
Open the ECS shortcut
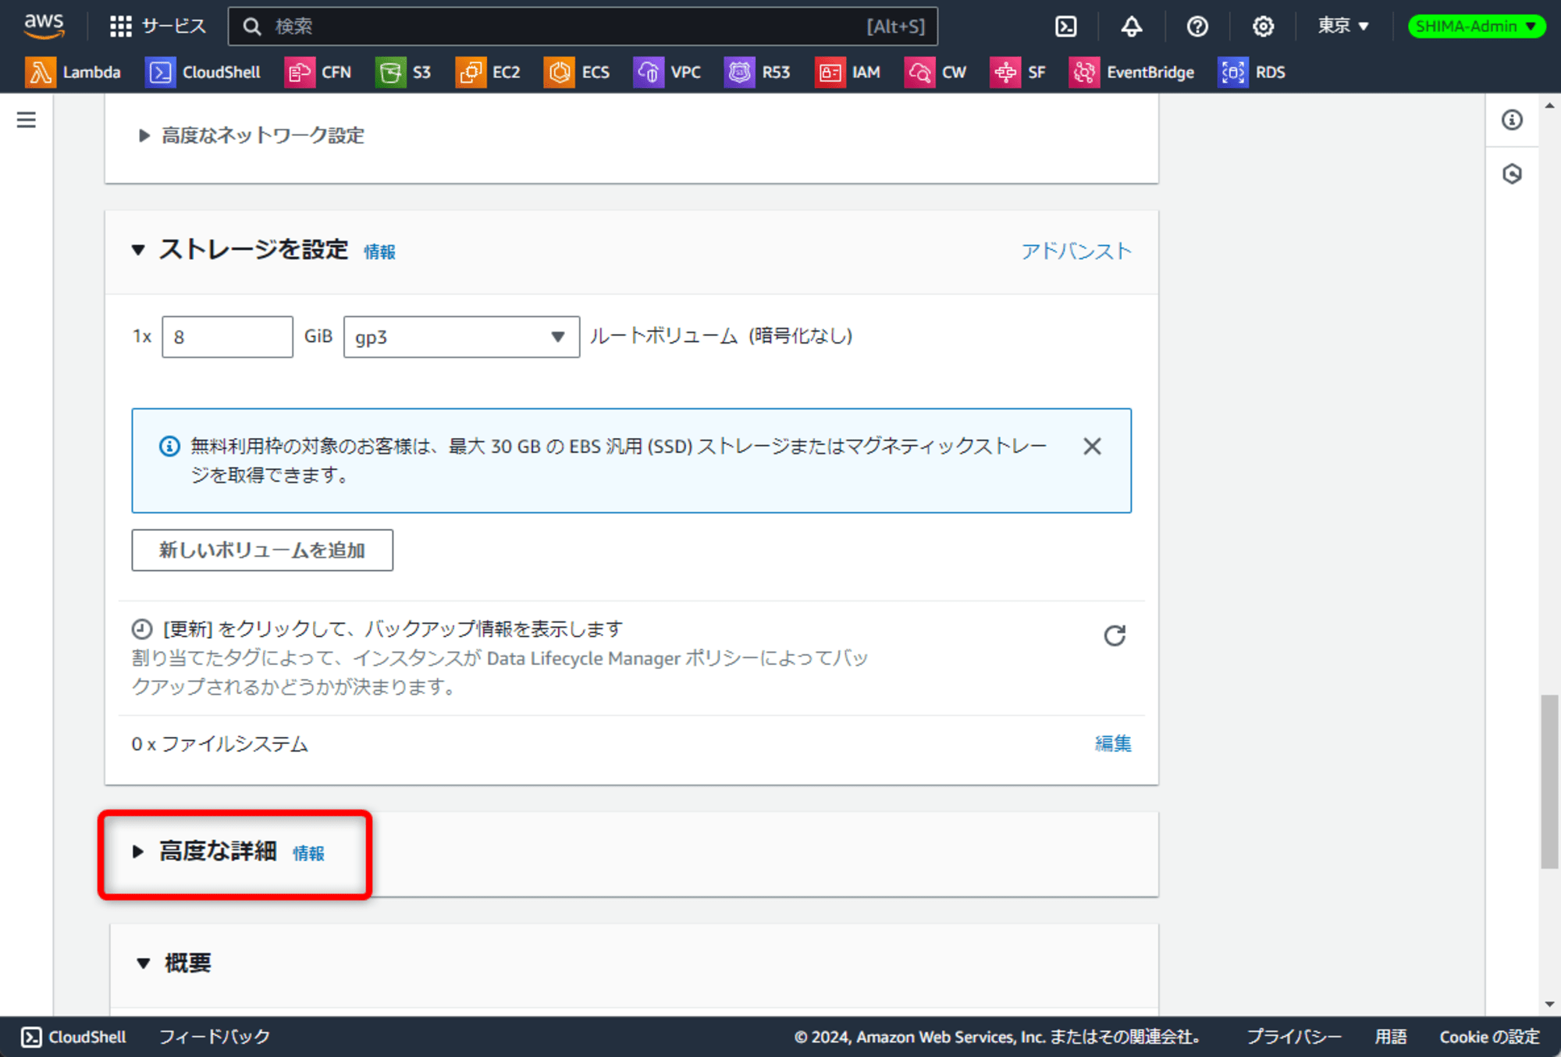(x=577, y=73)
